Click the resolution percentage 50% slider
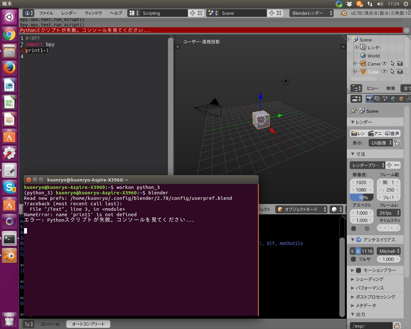 [362, 197]
